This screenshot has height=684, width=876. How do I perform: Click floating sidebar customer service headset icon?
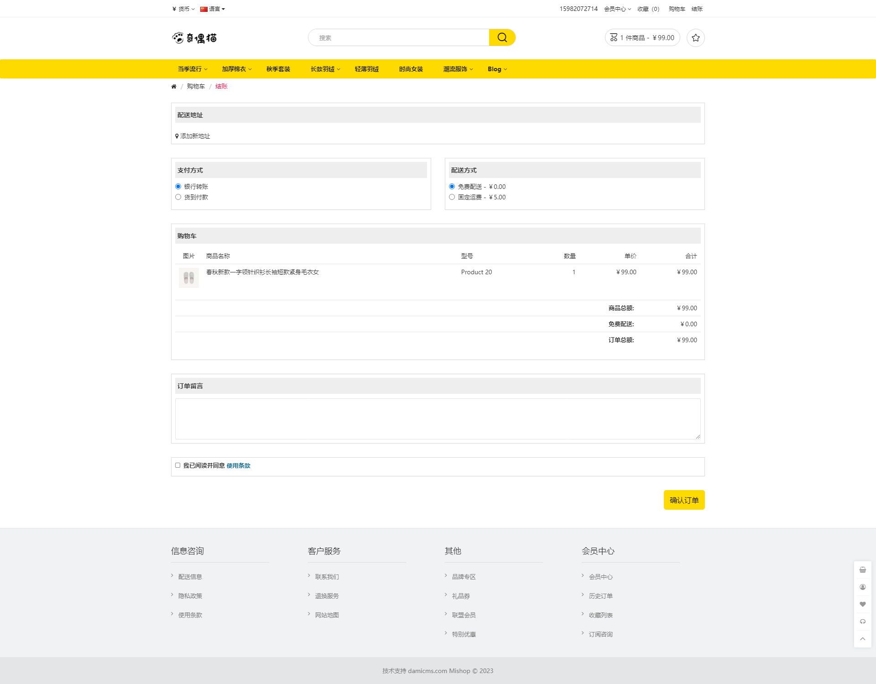(862, 622)
